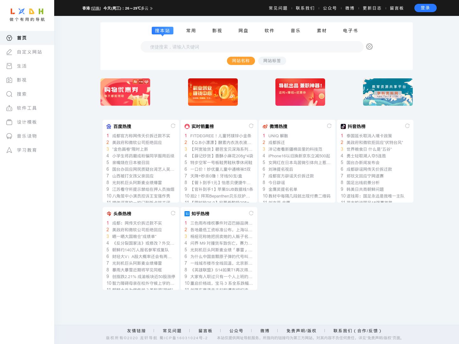Click the Baidu paw icon
459x344 pixels.
[x=109, y=126]
